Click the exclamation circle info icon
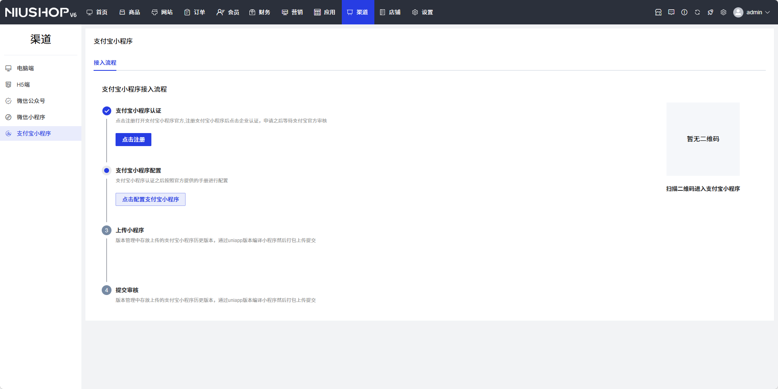Screen dimensions: 778x389 (684, 12)
